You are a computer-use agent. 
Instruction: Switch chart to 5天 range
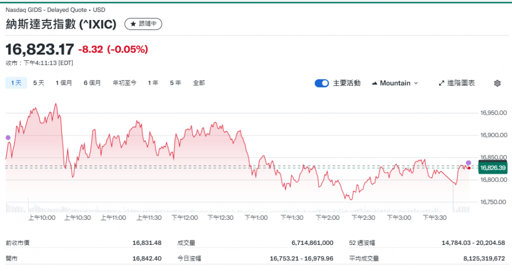(x=39, y=83)
